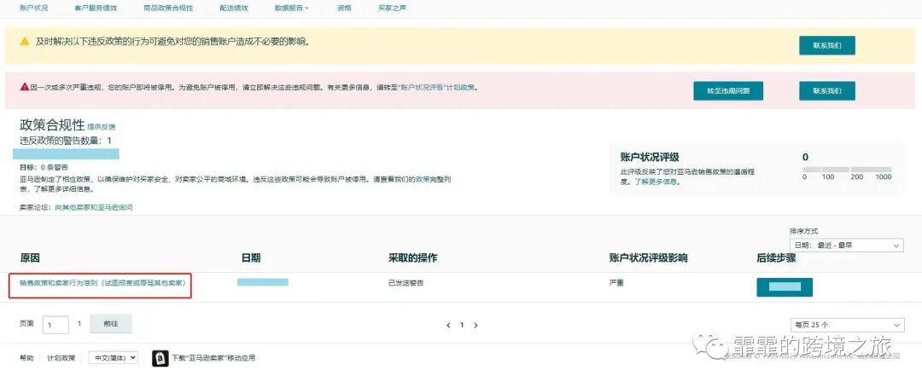Go to the next page with right chevron

476,326
